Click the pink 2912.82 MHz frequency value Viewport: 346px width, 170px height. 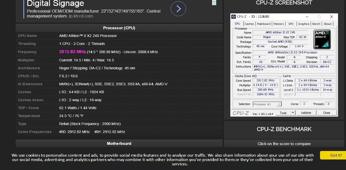point(72,52)
